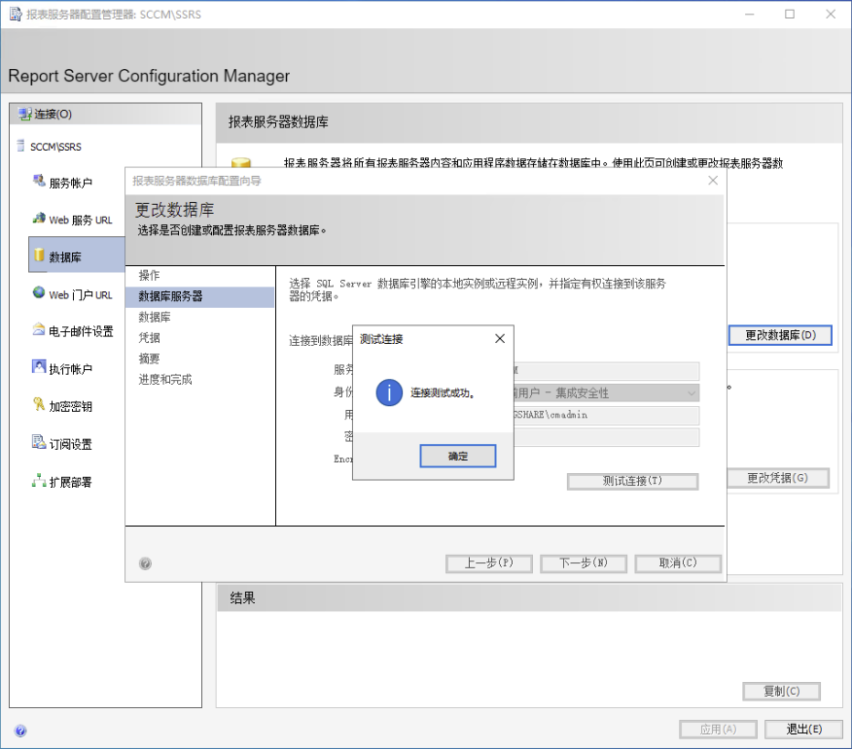Select the 数据库 database icon in sidebar
Viewport: 852px width, 749px height.
click(x=39, y=255)
